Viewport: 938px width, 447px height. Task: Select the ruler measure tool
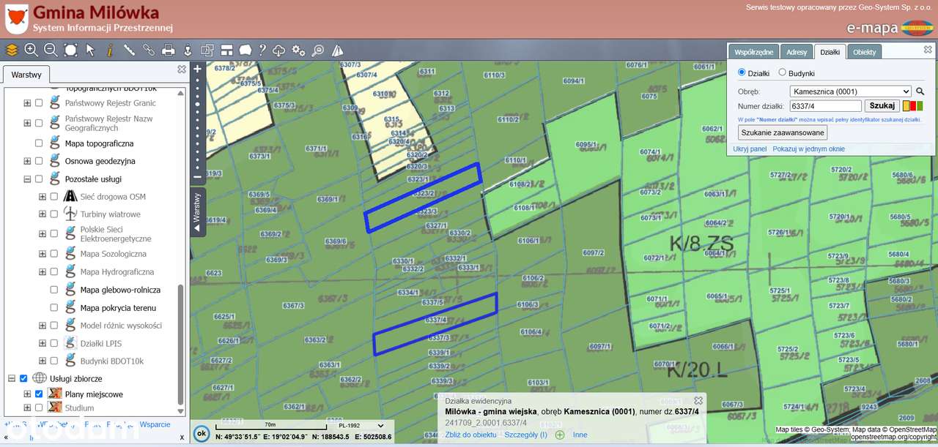tap(129, 50)
